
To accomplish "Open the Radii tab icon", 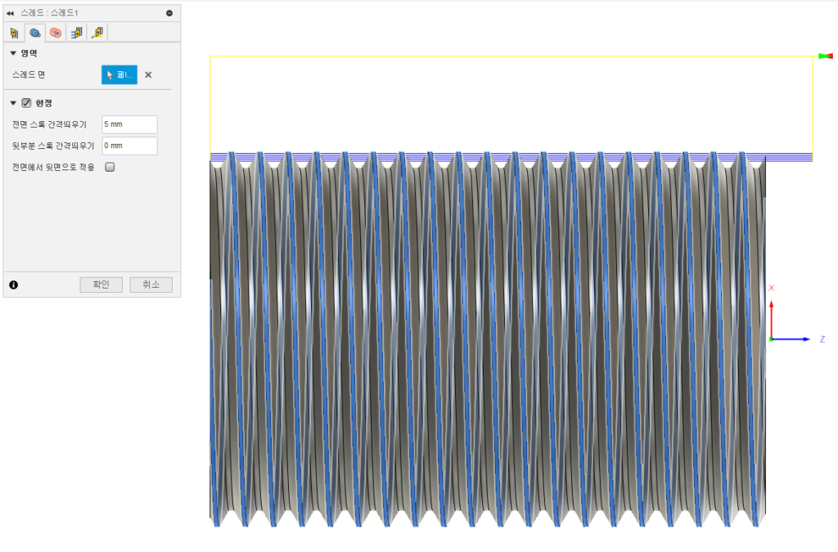I will point(56,33).
